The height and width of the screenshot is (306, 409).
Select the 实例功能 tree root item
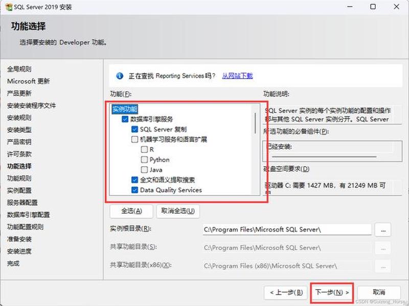[125, 109]
